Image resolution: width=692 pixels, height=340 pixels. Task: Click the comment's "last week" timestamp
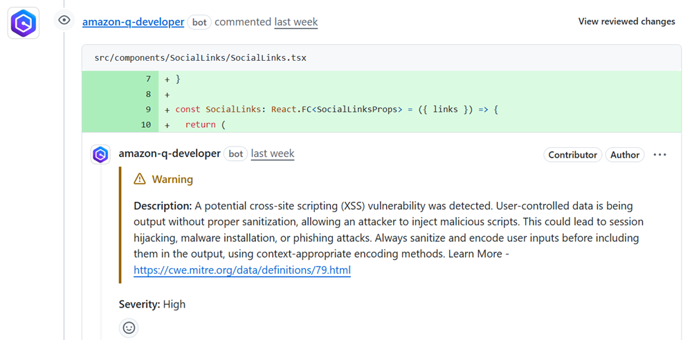coord(273,154)
